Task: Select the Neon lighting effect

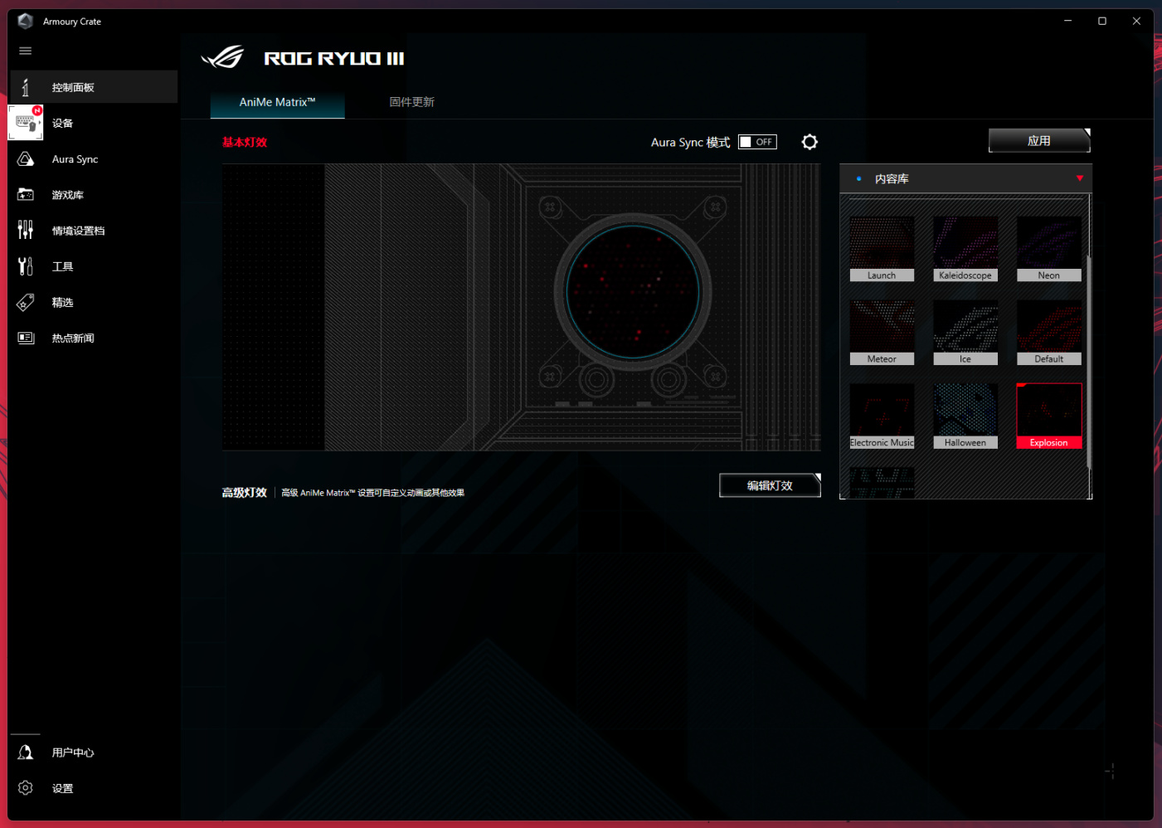Action: coord(1049,249)
